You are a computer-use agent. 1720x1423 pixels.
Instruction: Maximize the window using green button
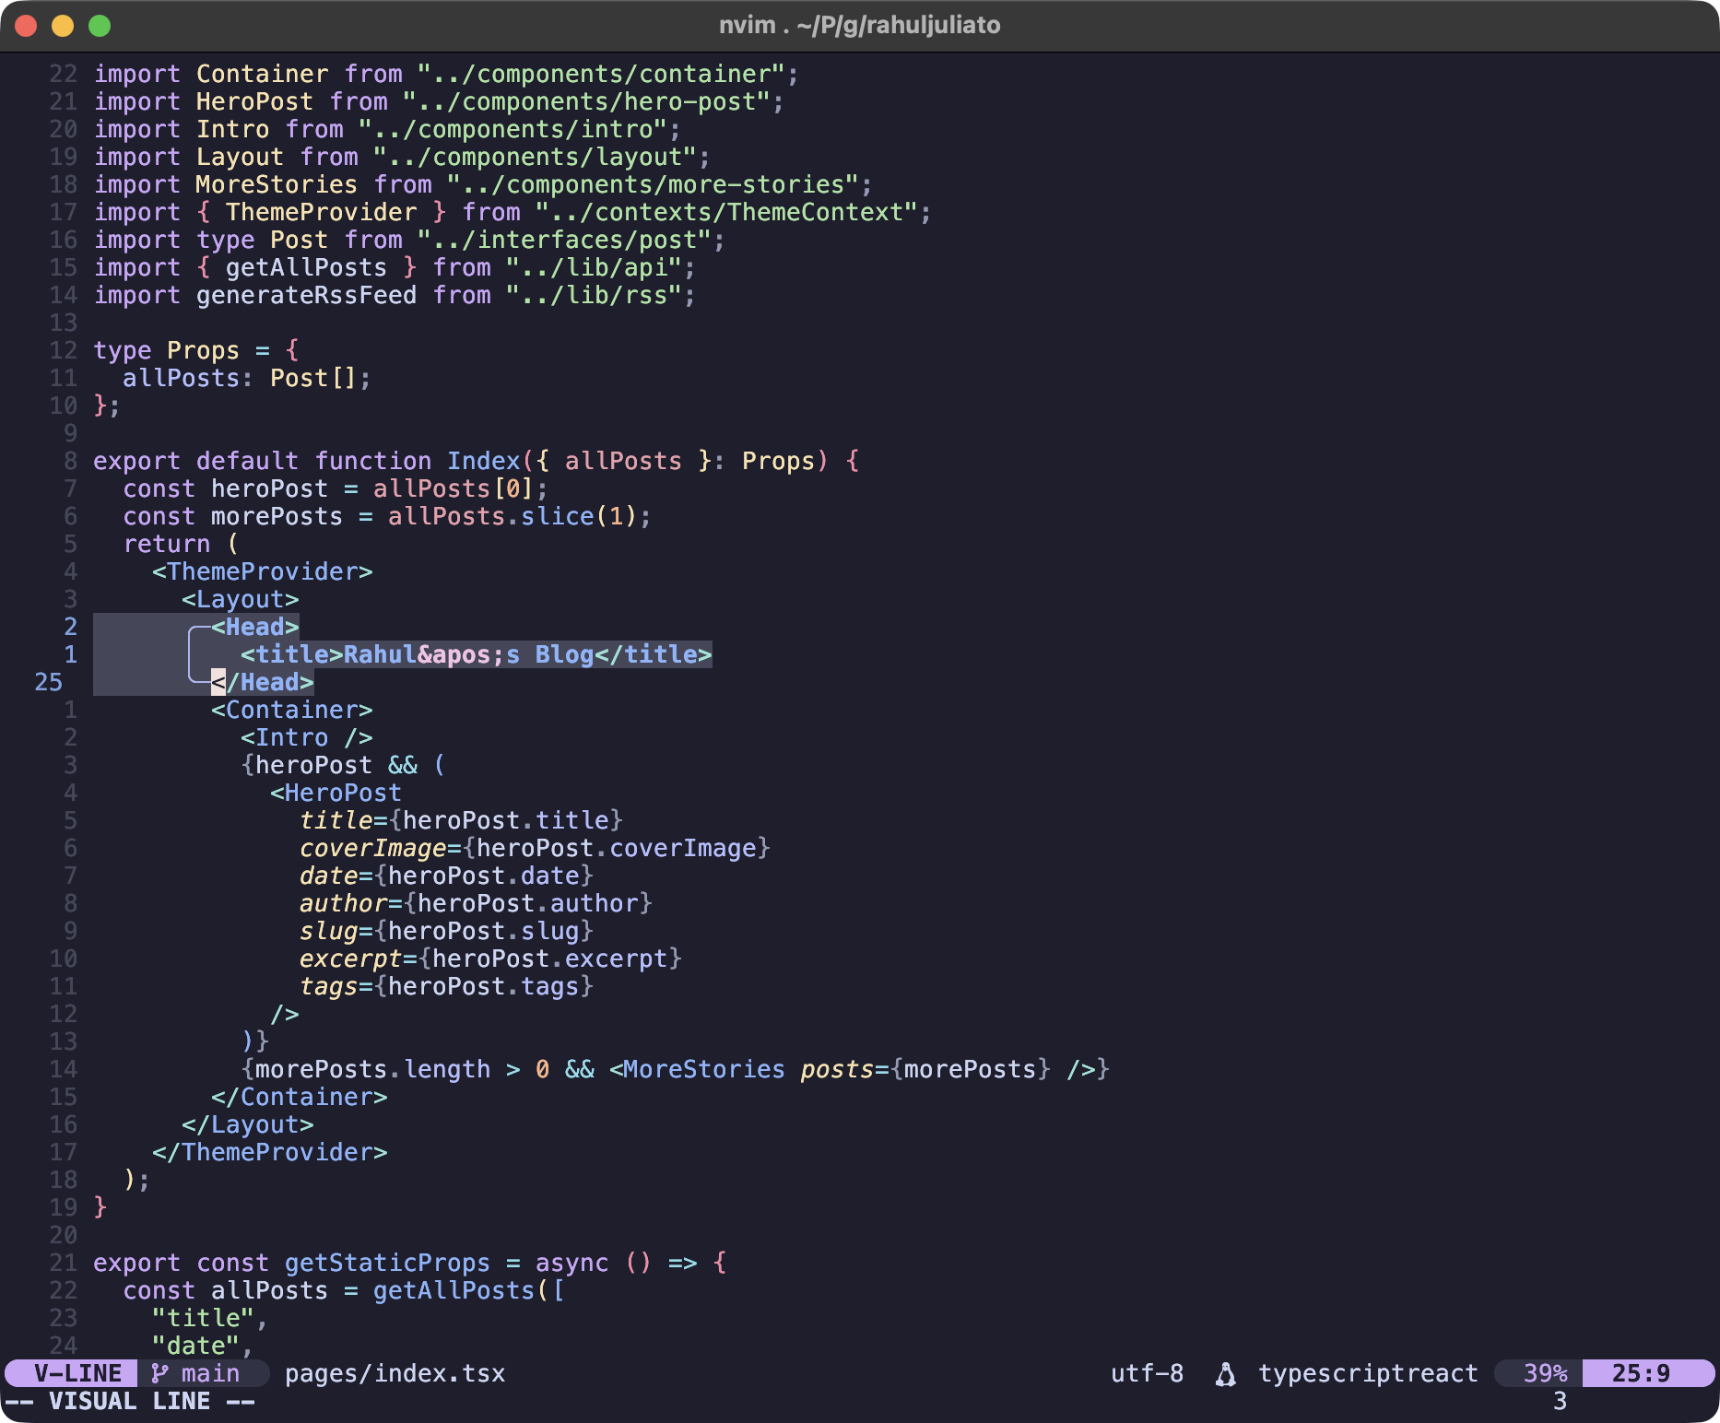pos(100,26)
